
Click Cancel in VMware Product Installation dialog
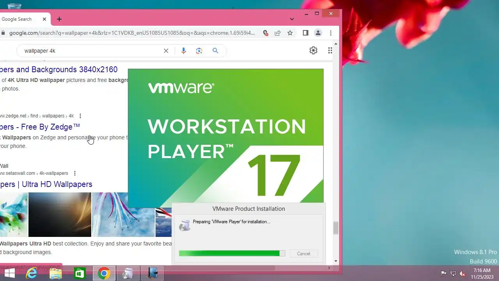pyautogui.click(x=303, y=254)
